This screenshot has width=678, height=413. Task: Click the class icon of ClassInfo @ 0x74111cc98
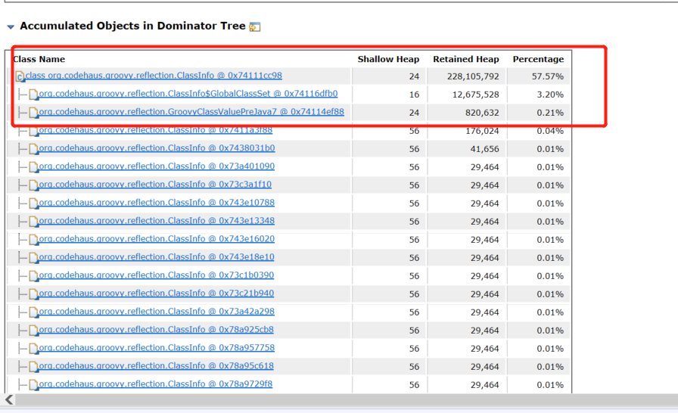(20, 77)
